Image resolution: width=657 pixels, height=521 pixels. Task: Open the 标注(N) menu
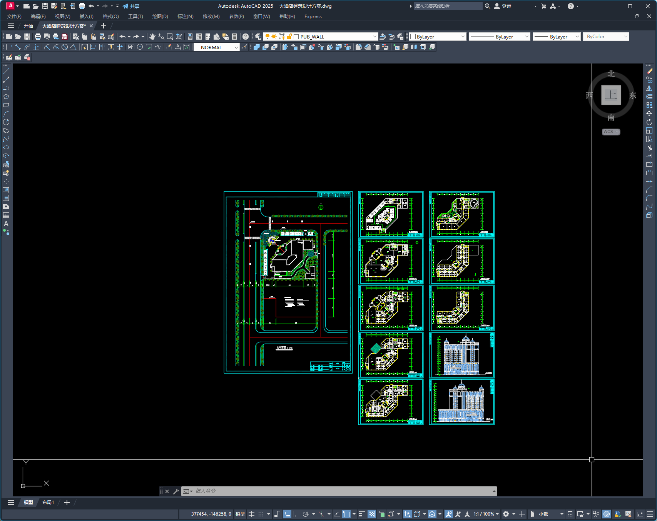point(185,17)
